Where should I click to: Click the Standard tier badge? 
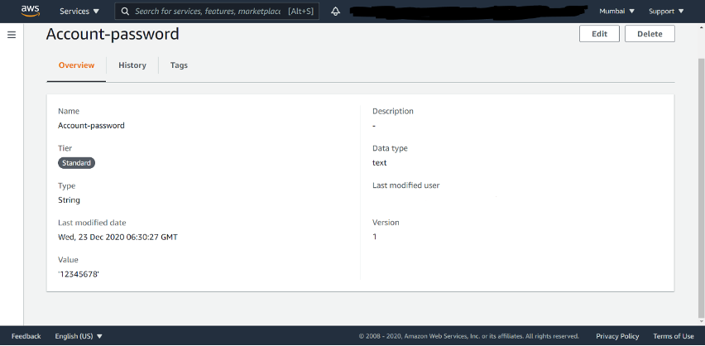[x=77, y=163]
